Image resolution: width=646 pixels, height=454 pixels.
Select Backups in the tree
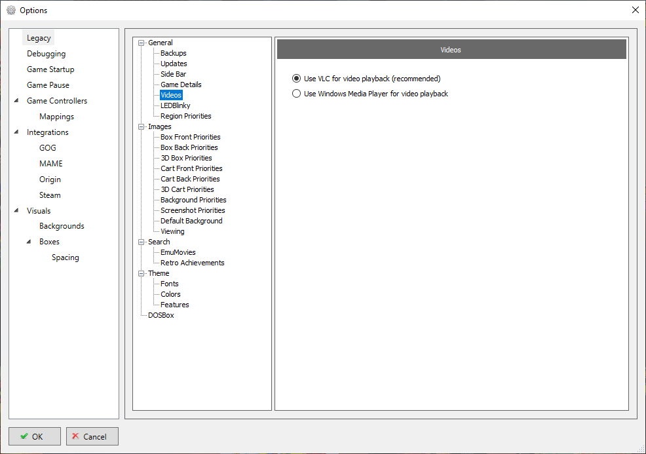tap(174, 53)
